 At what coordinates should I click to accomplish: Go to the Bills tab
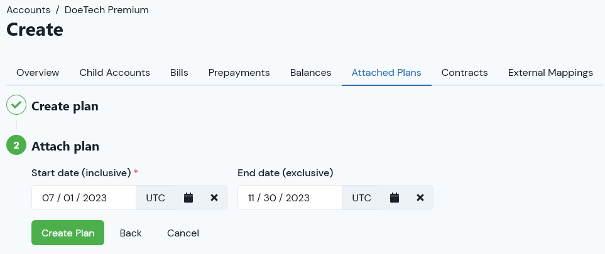[179, 73]
